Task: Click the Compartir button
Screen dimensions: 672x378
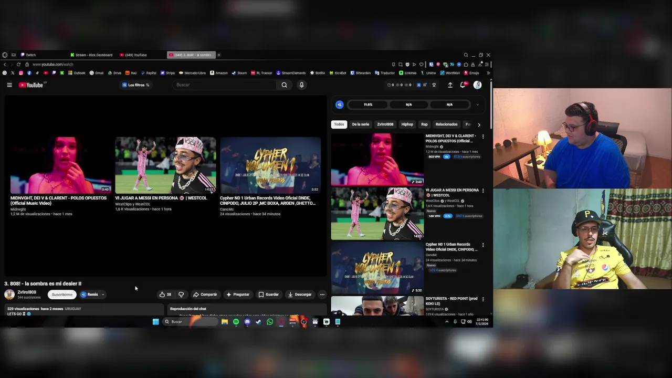Action: pyautogui.click(x=205, y=295)
